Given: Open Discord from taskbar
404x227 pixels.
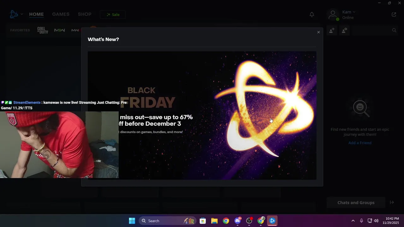Looking at the screenshot, I should [238, 221].
